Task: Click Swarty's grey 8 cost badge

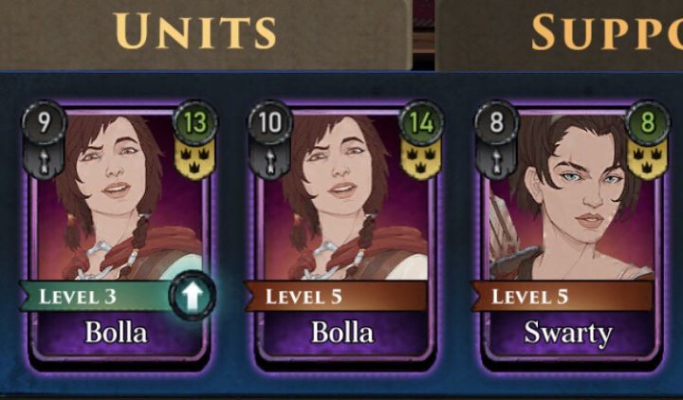Action: (x=496, y=122)
